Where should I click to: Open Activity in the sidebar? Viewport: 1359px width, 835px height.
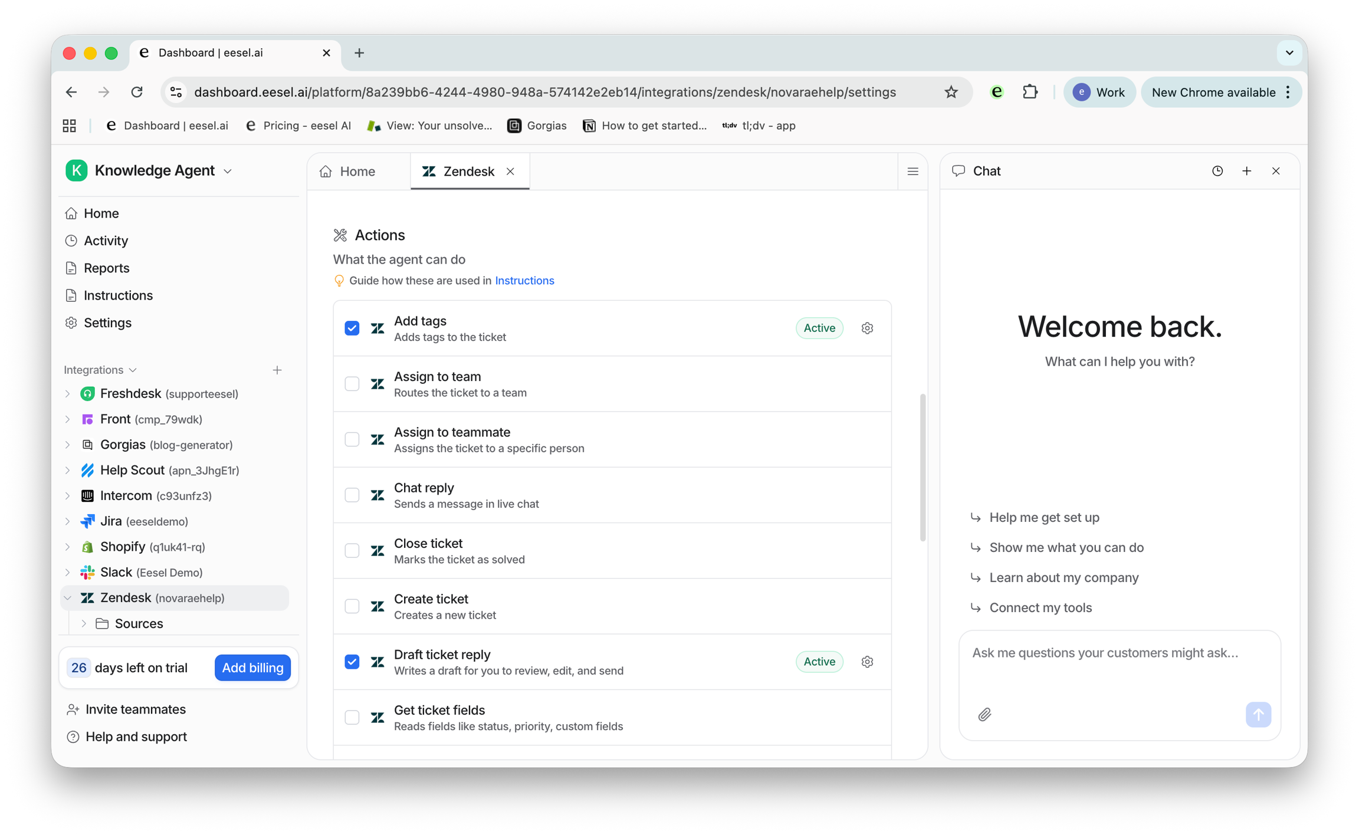coord(106,241)
